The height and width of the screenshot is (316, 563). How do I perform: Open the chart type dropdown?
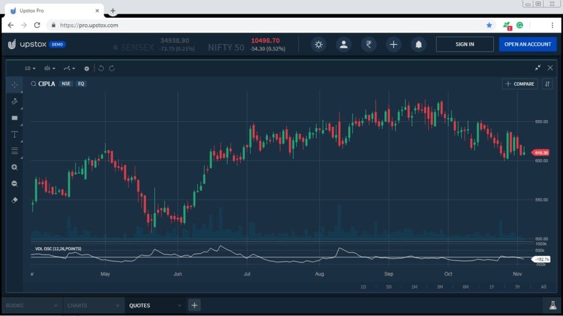pyautogui.click(x=48, y=68)
